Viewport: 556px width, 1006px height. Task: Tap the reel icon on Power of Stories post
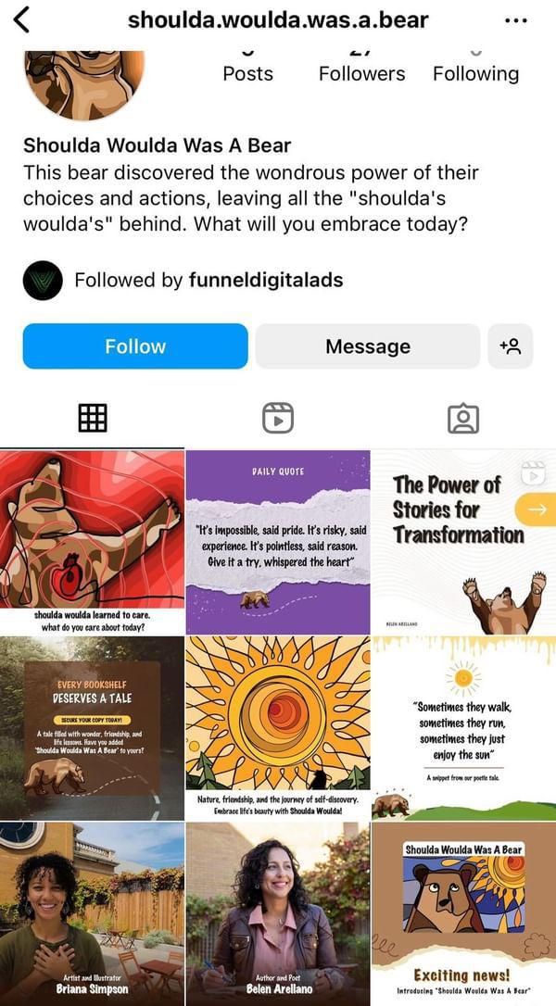click(533, 473)
